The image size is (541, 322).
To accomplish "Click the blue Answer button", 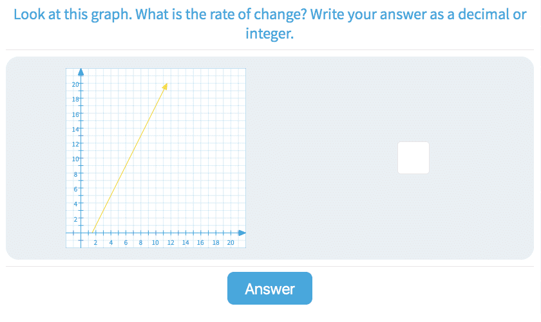I will pos(269,289).
